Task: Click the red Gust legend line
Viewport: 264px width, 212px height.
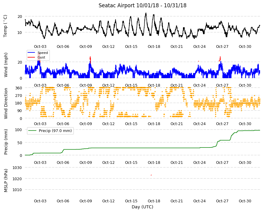Action: (31, 57)
